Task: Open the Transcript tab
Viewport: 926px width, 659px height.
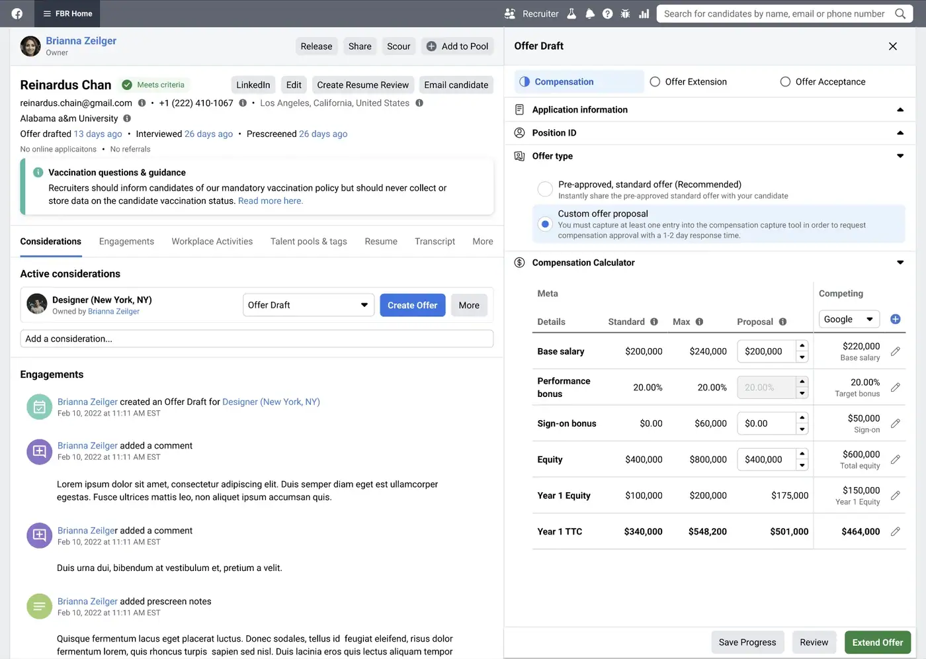Action: [x=435, y=242]
